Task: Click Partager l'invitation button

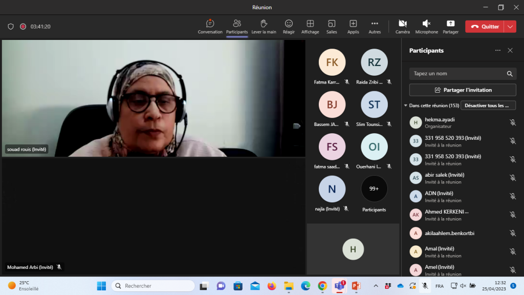Action: 463,90
